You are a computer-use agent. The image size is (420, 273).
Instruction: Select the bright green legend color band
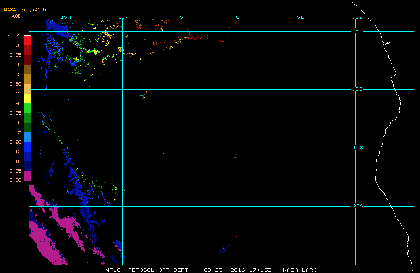28,108
